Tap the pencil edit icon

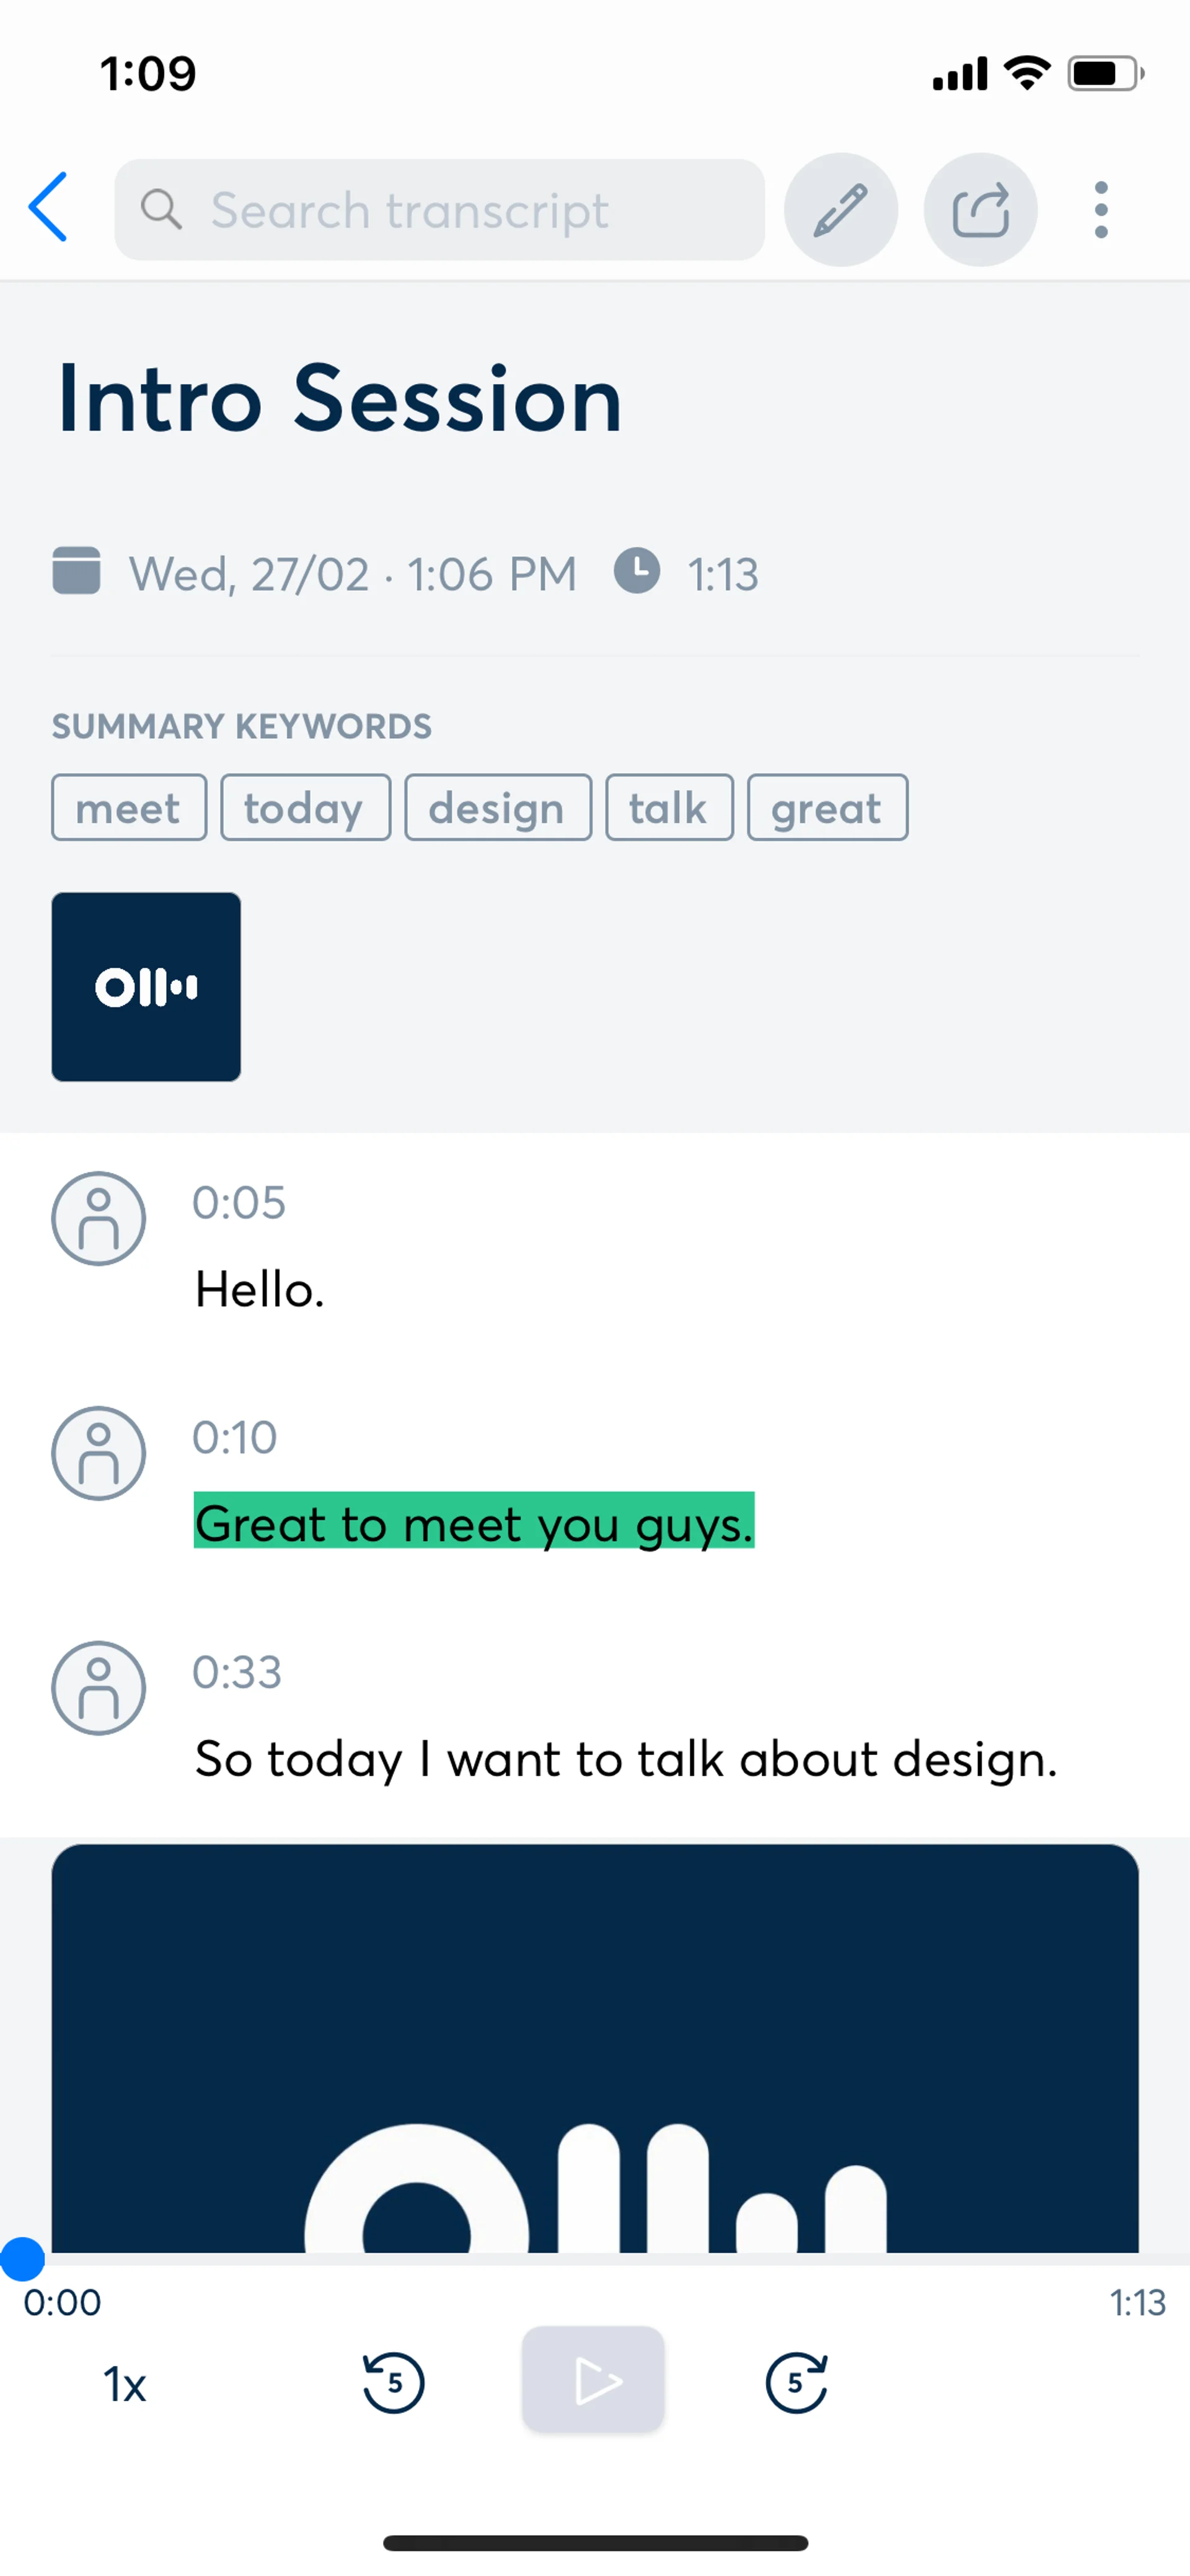840,210
